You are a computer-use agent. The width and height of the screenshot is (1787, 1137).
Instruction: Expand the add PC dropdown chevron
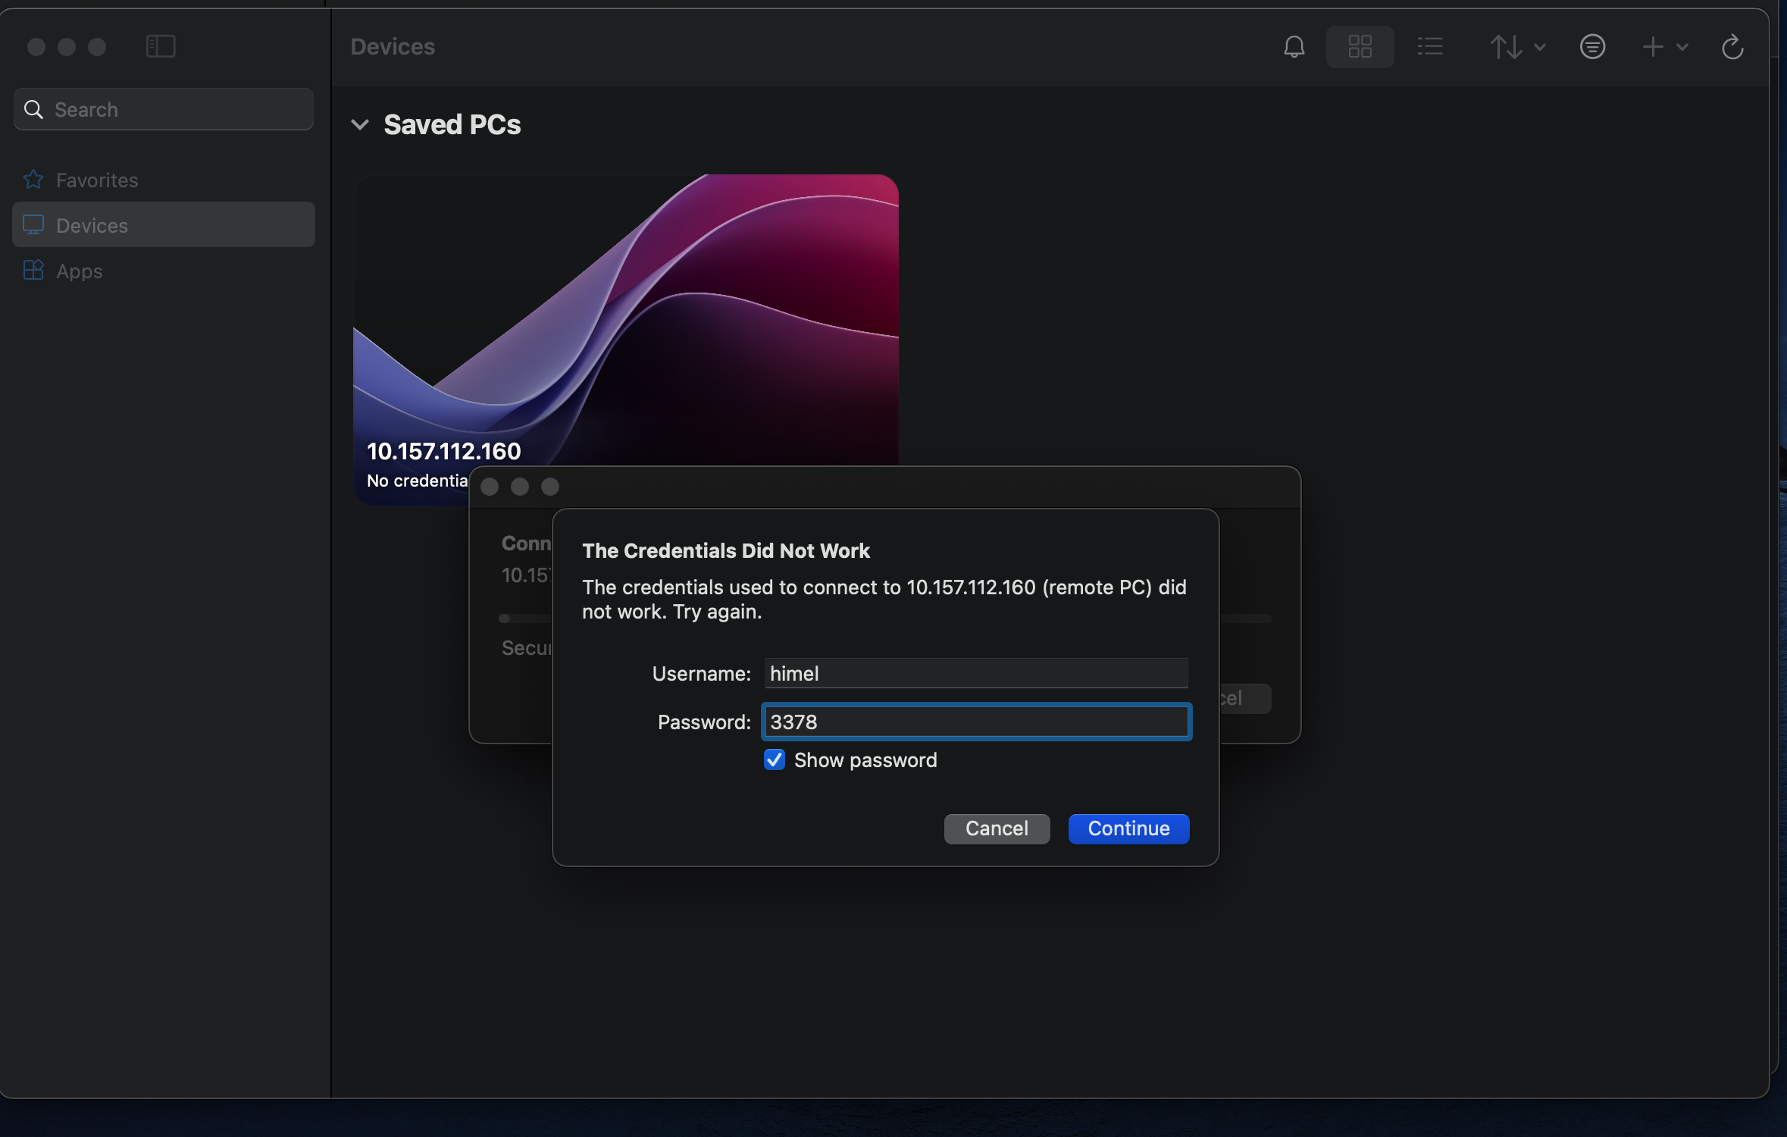coord(1682,47)
